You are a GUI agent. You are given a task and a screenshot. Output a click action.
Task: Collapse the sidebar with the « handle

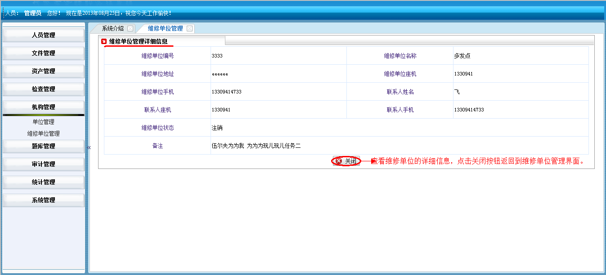pyautogui.click(x=89, y=147)
